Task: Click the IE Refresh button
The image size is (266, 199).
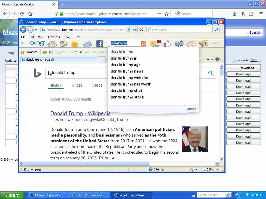Action: pos(135,30)
